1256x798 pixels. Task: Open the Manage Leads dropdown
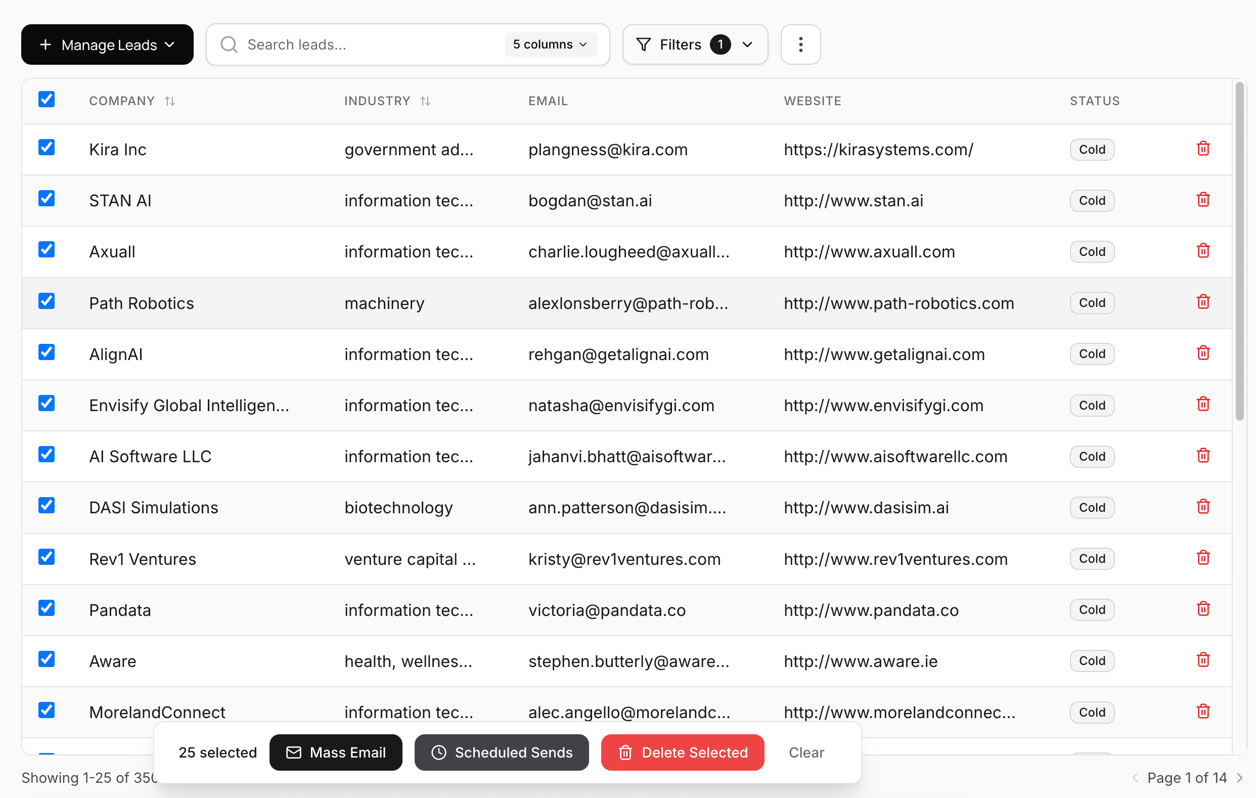[107, 45]
